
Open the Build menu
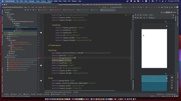pos(56,1)
